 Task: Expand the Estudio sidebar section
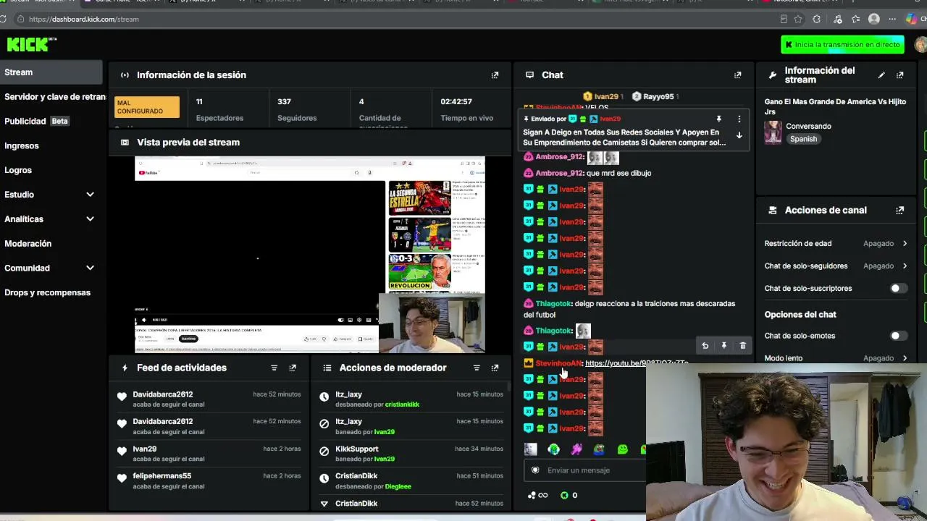[x=90, y=195]
